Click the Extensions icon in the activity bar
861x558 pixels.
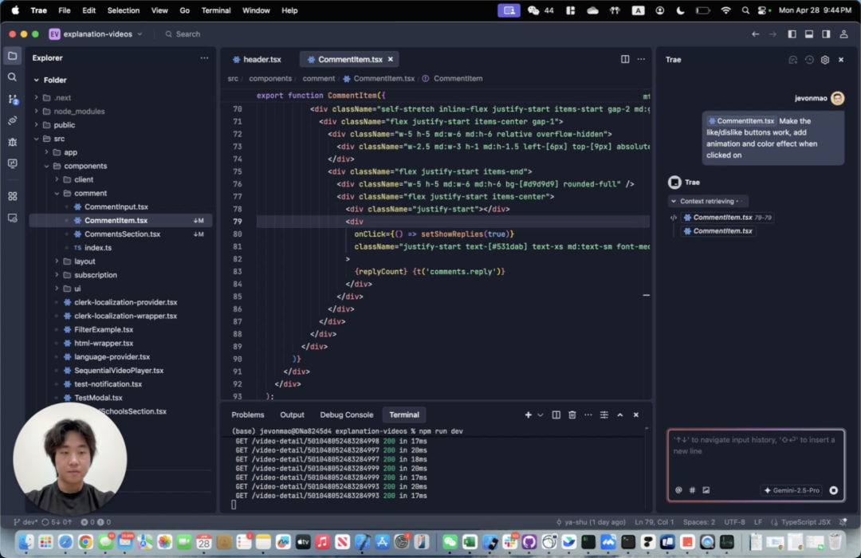coord(12,196)
